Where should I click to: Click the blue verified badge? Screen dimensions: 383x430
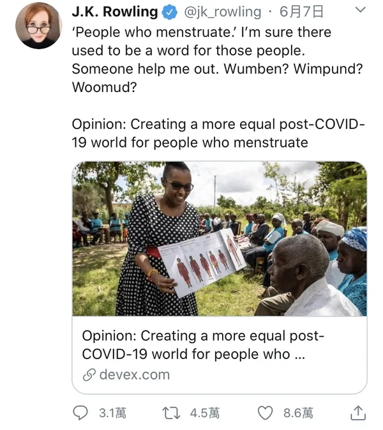[x=170, y=12]
